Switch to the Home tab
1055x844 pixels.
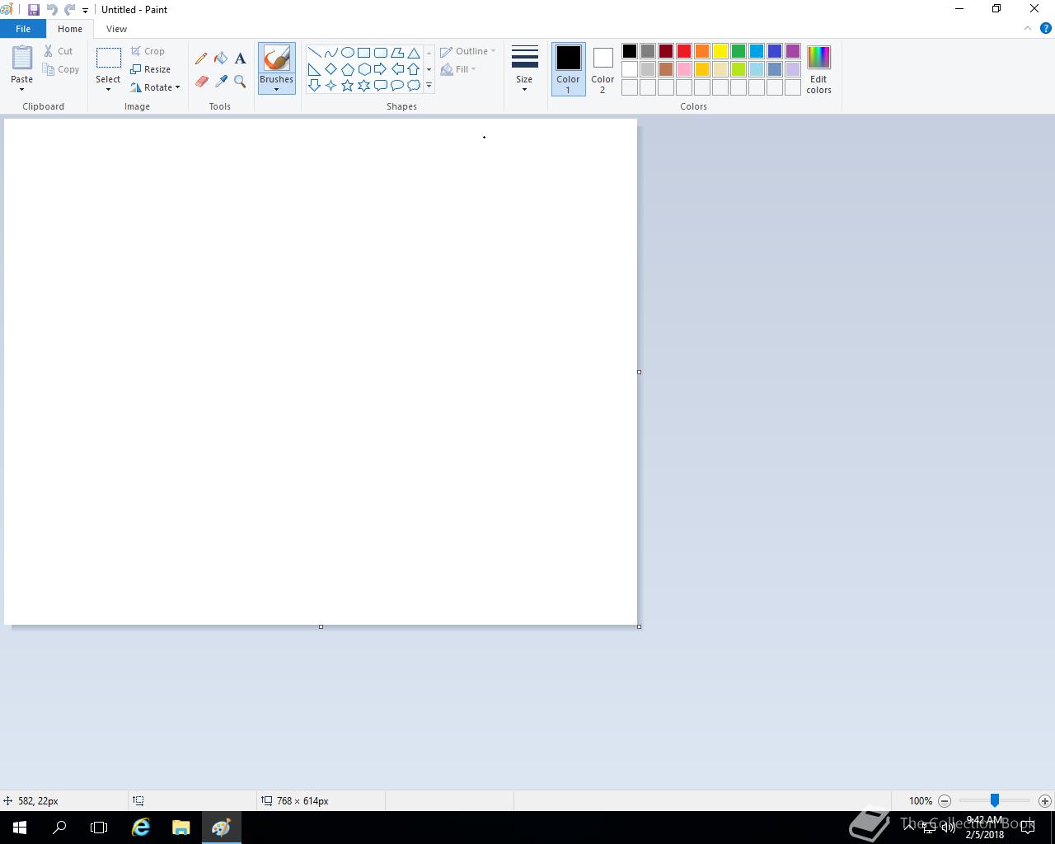(70, 29)
